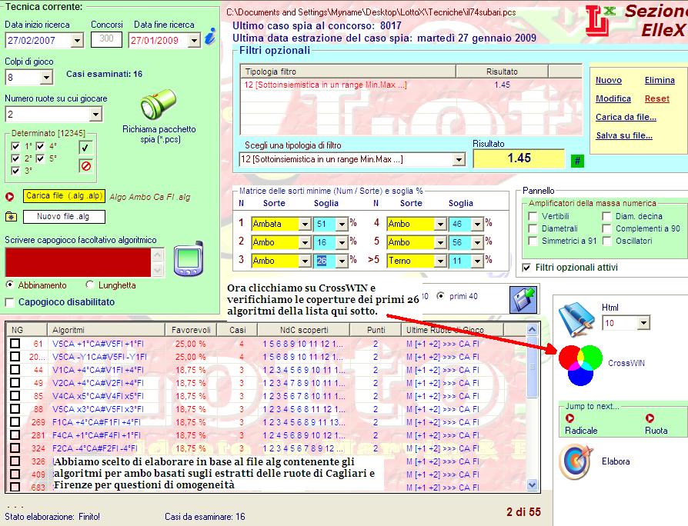Click the Favorevoli column header
The image size is (688, 526).
tap(192, 330)
